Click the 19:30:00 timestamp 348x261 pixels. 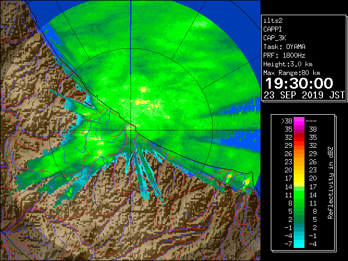coord(299,83)
